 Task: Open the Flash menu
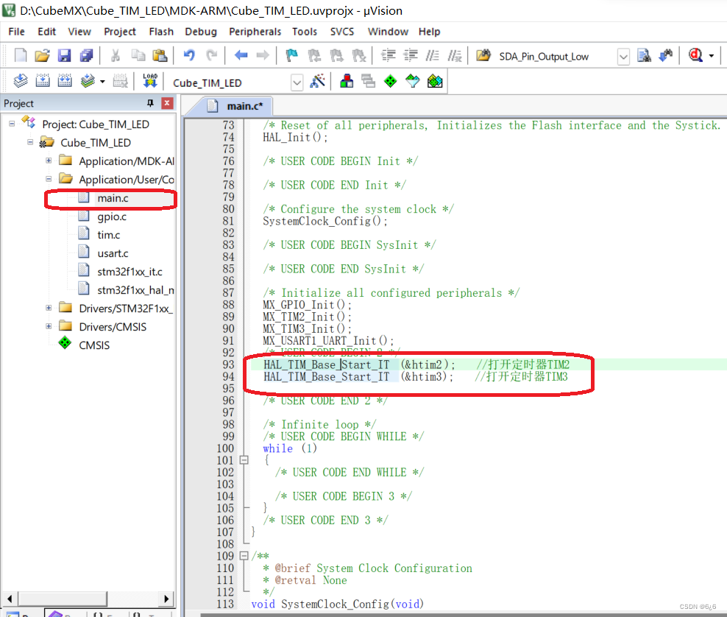tap(161, 32)
